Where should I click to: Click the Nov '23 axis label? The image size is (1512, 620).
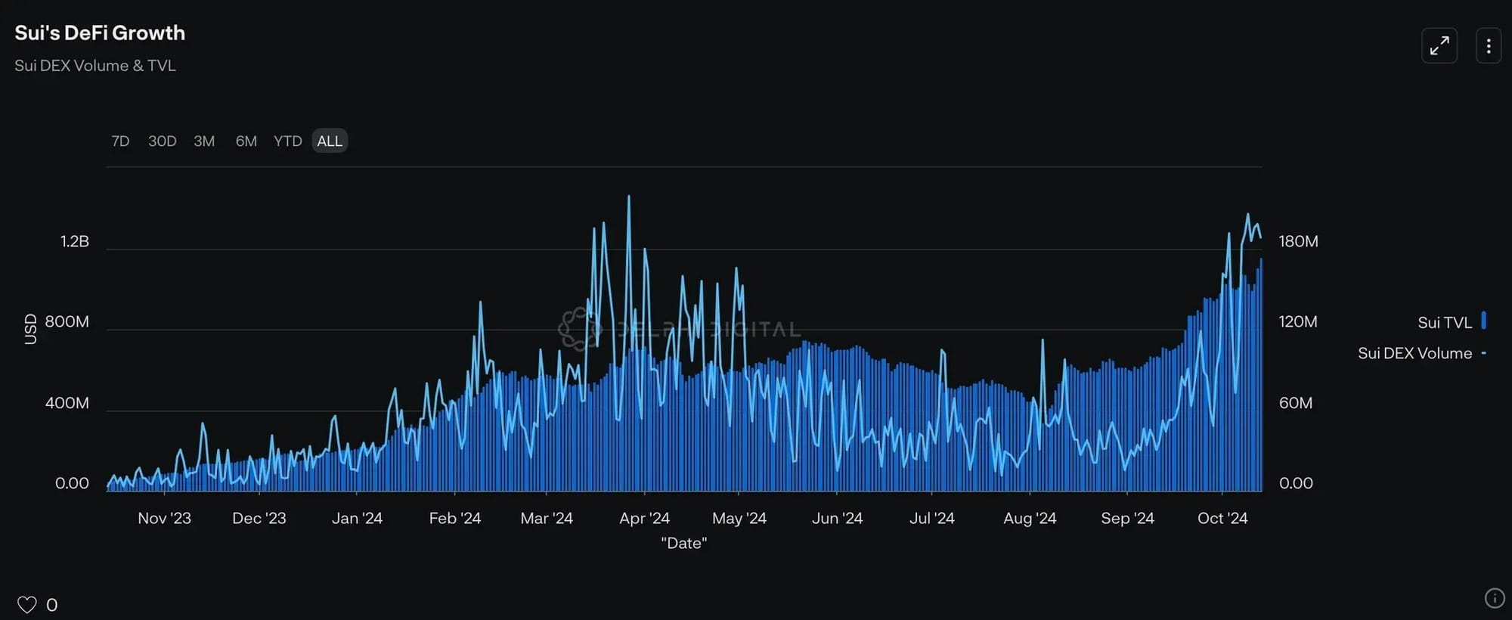(164, 518)
